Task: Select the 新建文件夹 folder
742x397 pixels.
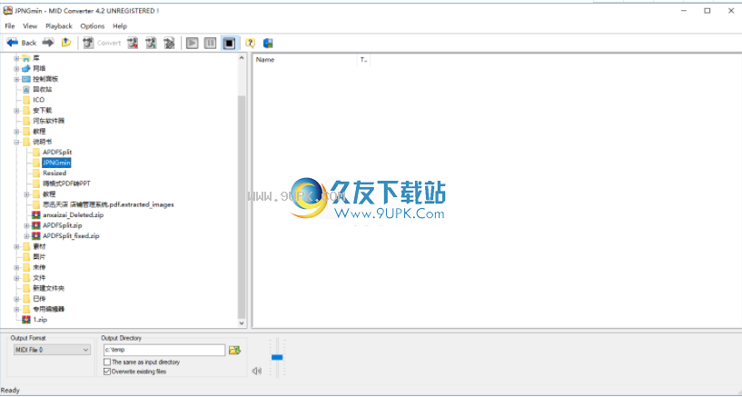Action: (48, 288)
